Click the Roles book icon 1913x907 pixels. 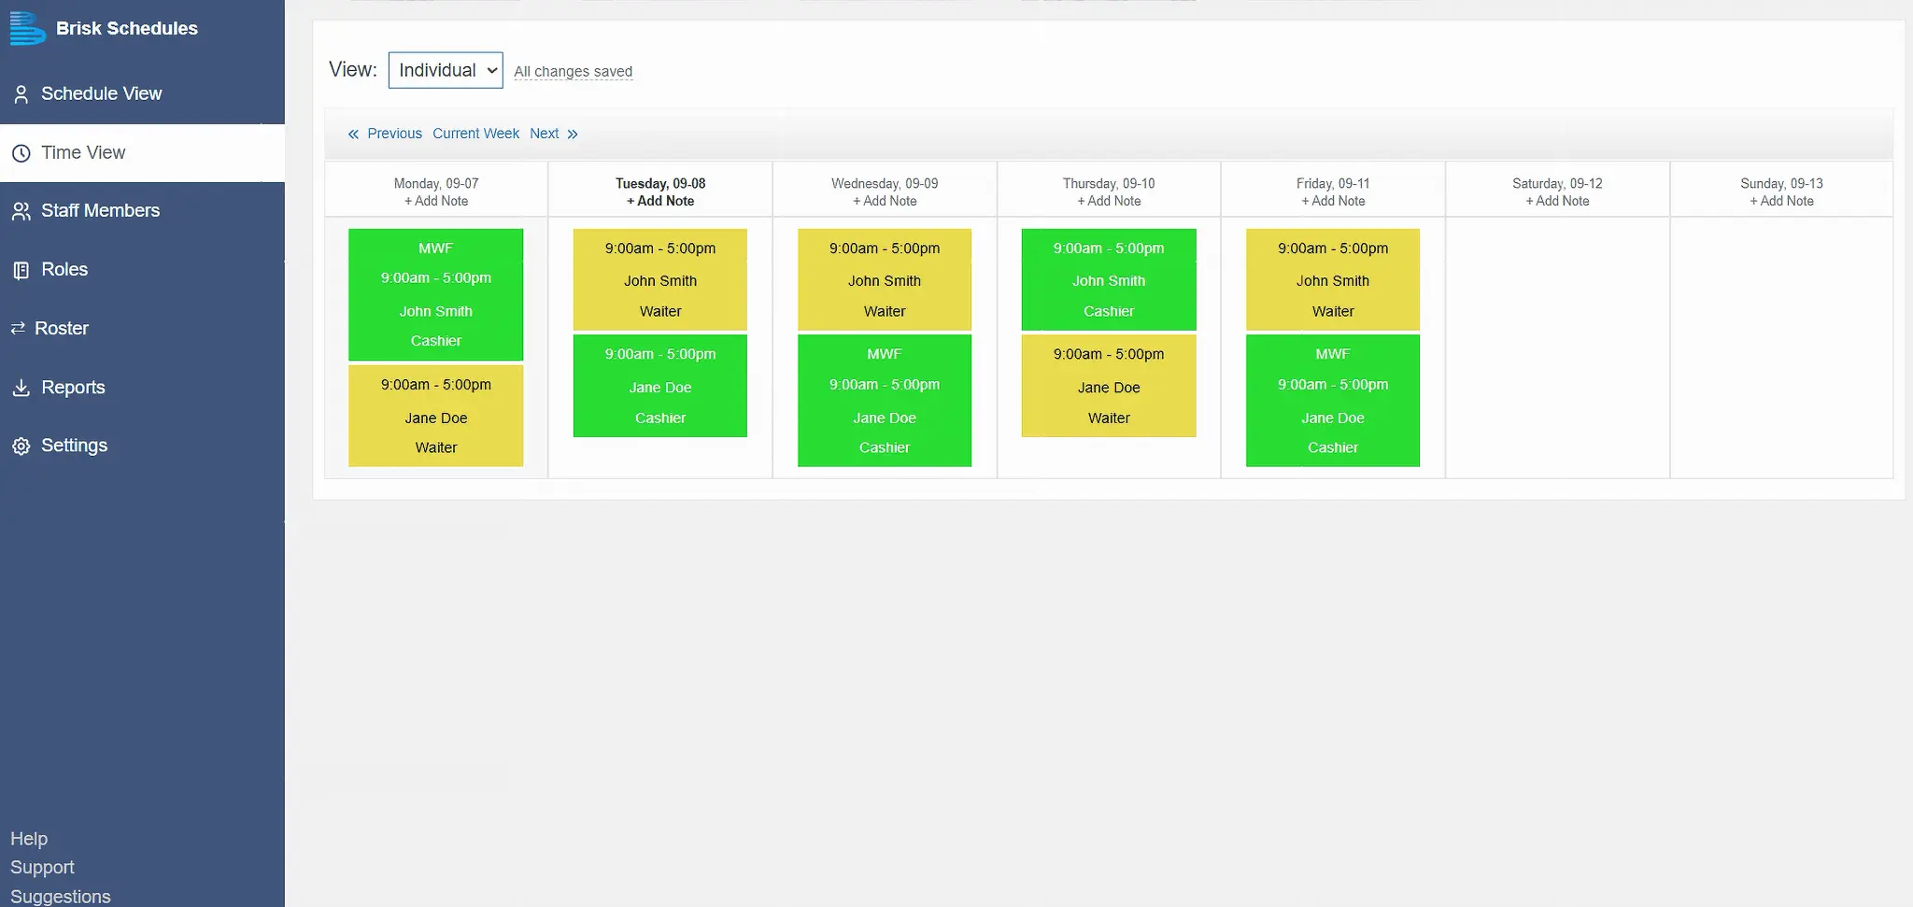point(21,270)
